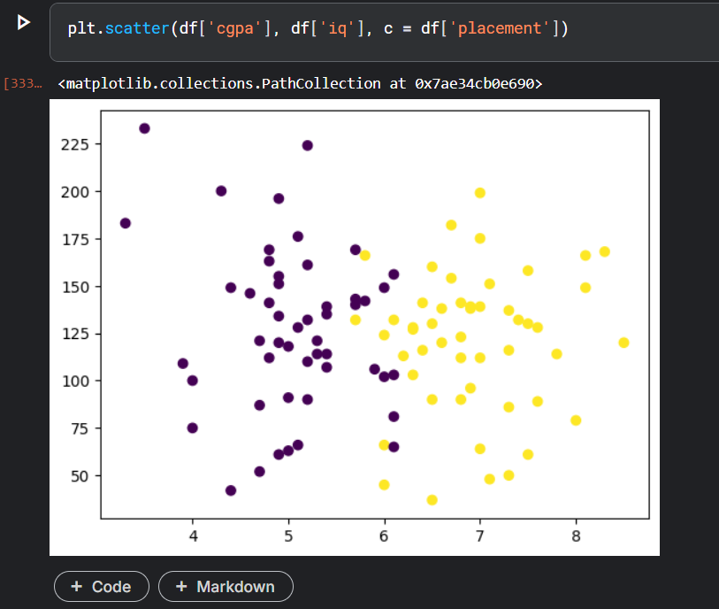Add a new Markdown cell
The image size is (719, 609).
[226, 586]
